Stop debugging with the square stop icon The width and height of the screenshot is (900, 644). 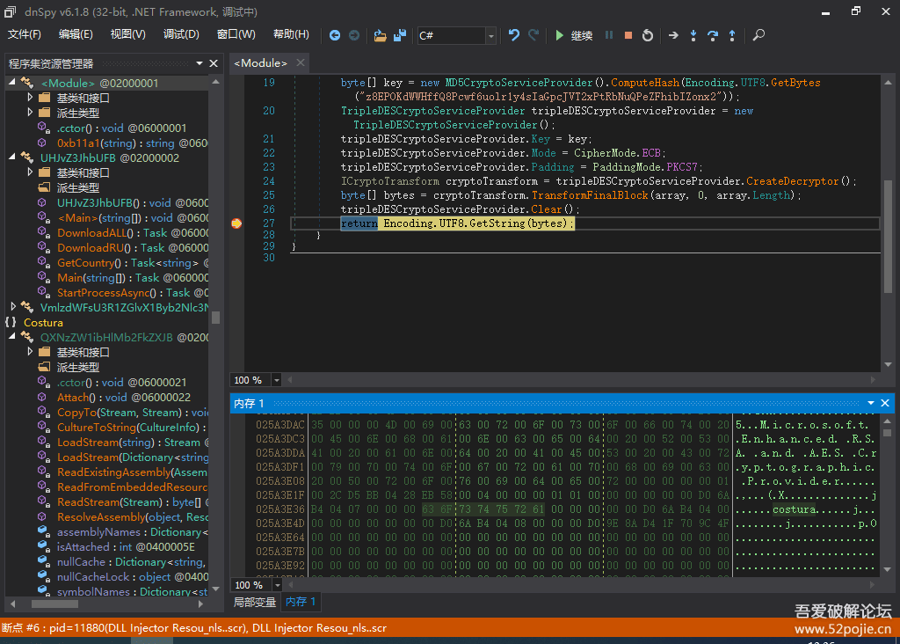(x=628, y=35)
